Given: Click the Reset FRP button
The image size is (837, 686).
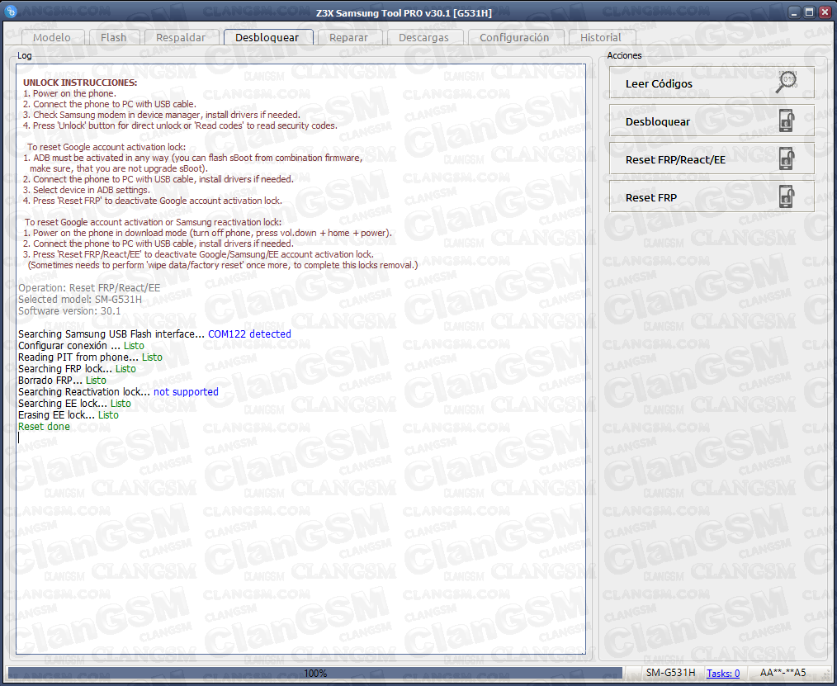Looking at the screenshot, I should pos(712,197).
